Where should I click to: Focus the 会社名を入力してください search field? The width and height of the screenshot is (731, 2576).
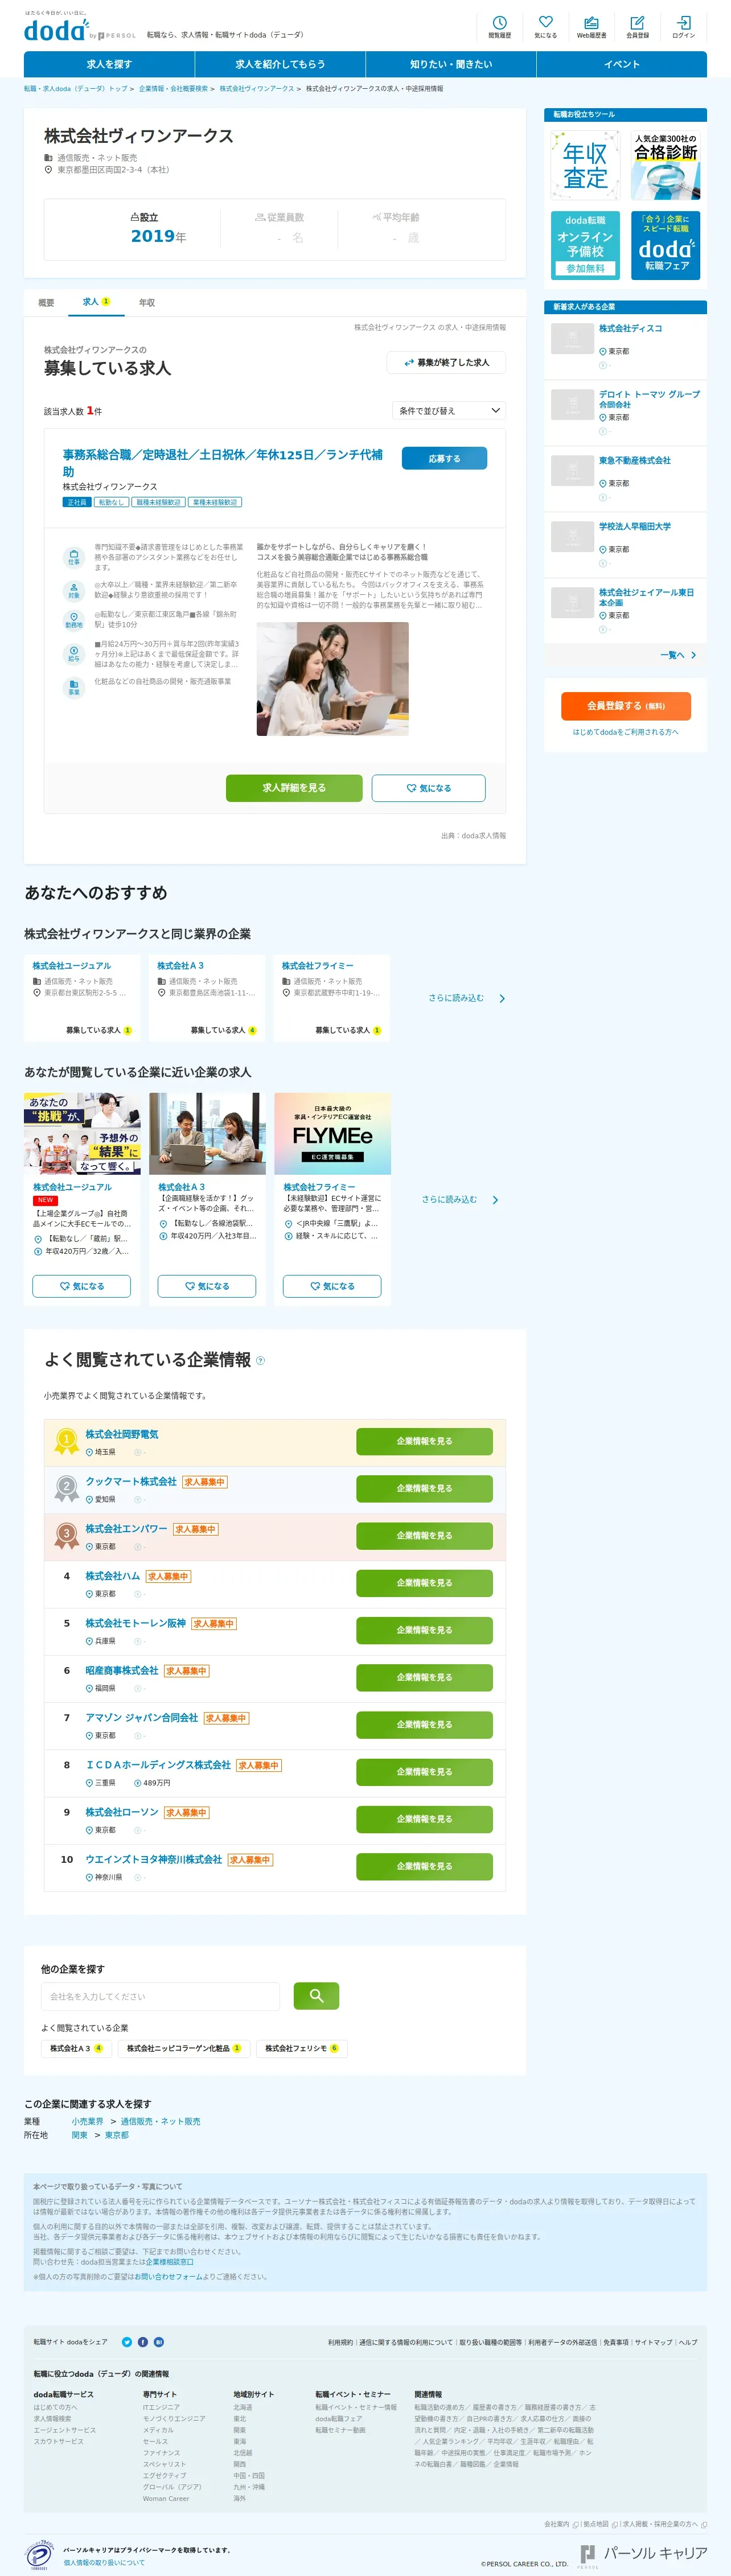[x=160, y=1996]
